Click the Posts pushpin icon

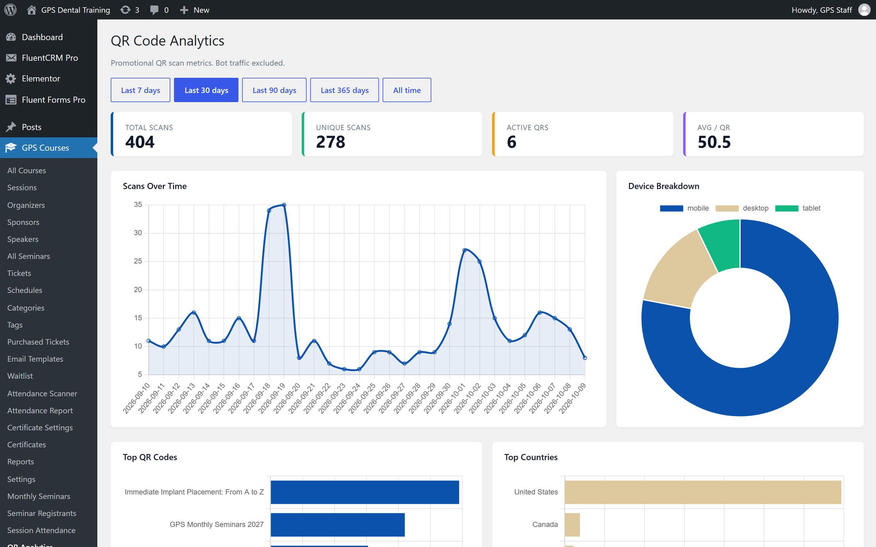point(11,127)
